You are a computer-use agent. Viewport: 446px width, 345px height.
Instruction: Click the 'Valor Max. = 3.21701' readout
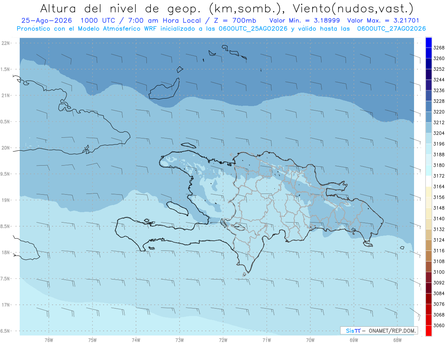(x=383, y=20)
